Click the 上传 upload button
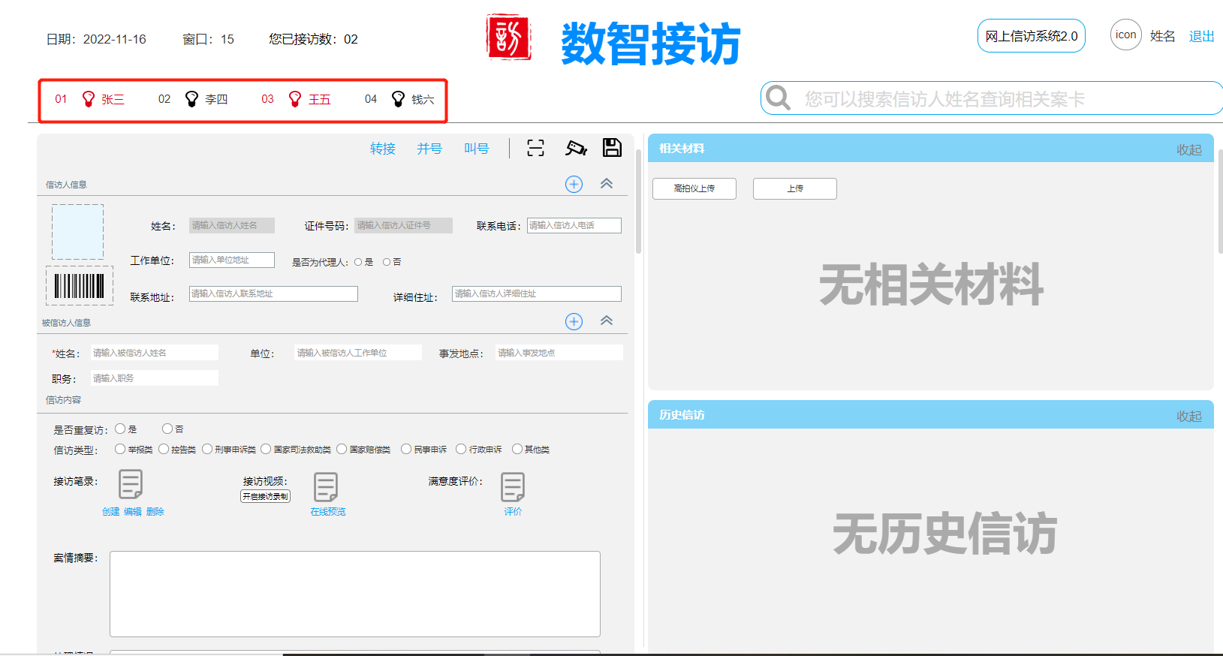Screen dimensions: 1223x656 pos(795,188)
